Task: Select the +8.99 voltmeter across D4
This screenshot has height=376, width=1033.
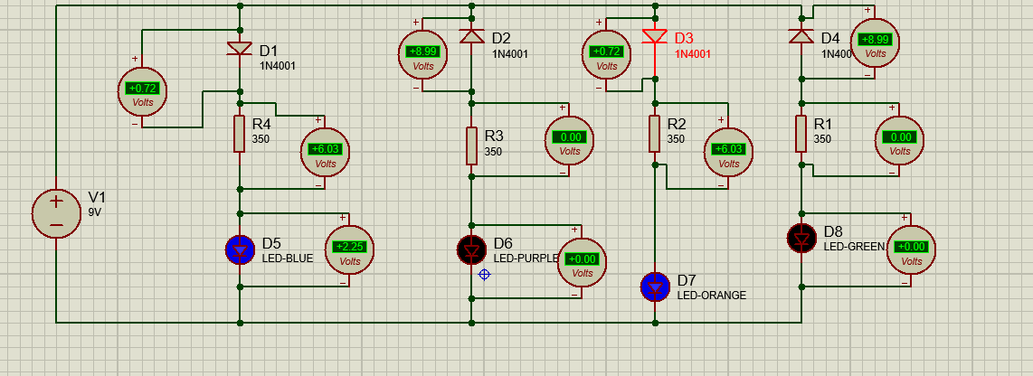Action: (876, 42)
